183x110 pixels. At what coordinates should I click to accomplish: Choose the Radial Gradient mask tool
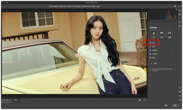(153, 54)
